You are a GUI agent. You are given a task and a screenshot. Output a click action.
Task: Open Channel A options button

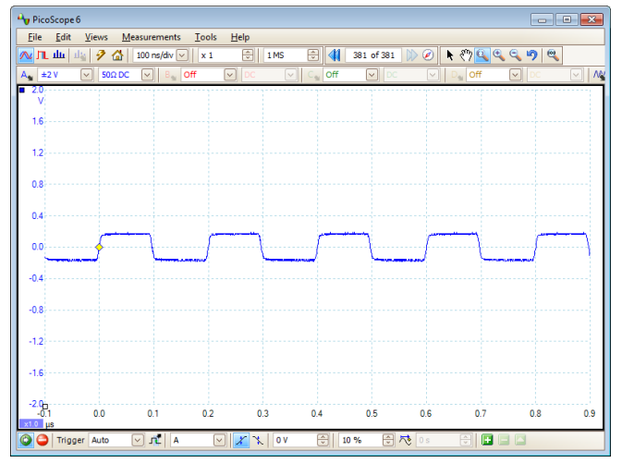tap(27, 75)
